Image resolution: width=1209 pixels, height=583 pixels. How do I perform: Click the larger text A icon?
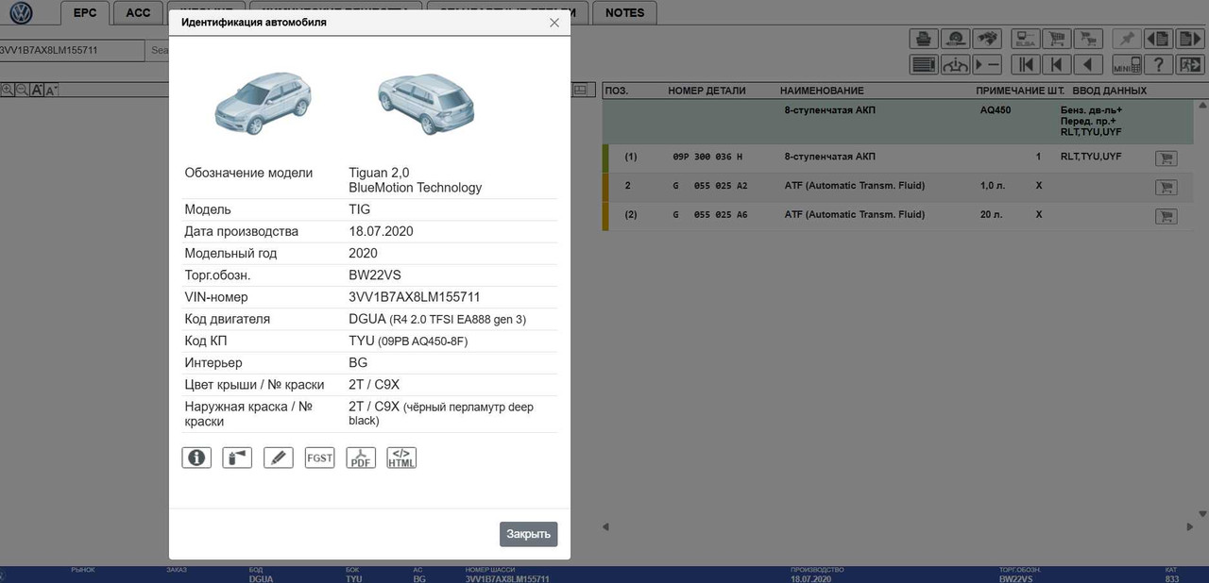(37, 90)
